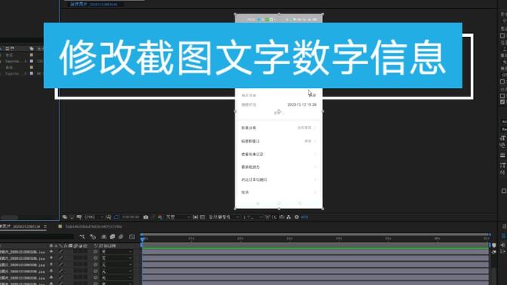Toggle mask and shape path visibility icon
Screen dimensions: 507x285
click(x=115, y=217)
